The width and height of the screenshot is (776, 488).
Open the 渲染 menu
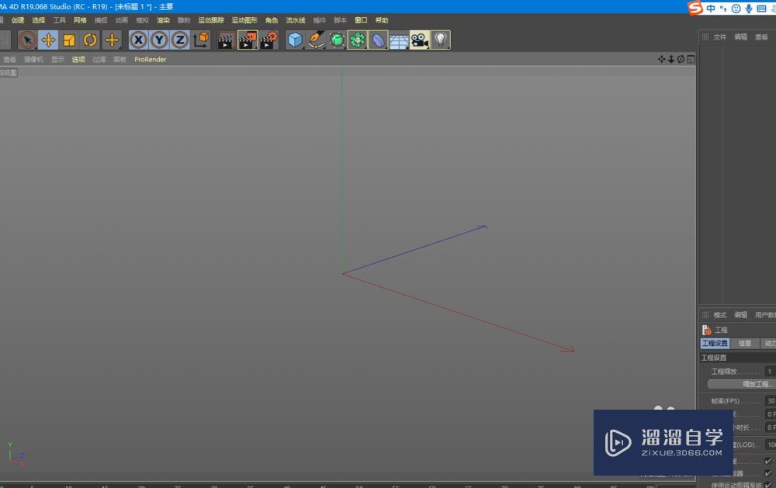pyautogui.click(x=163, y=20)
